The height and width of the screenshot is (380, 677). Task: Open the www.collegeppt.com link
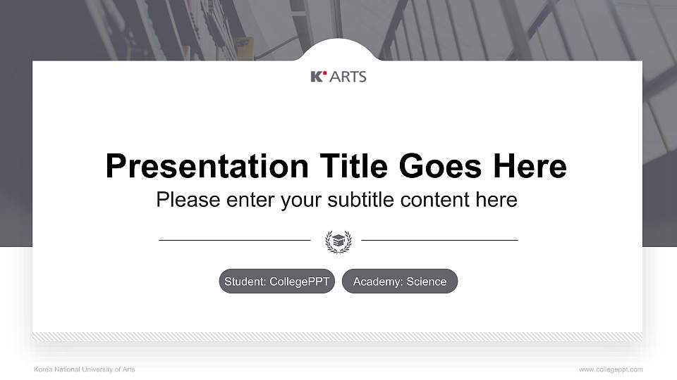(611, 369)
